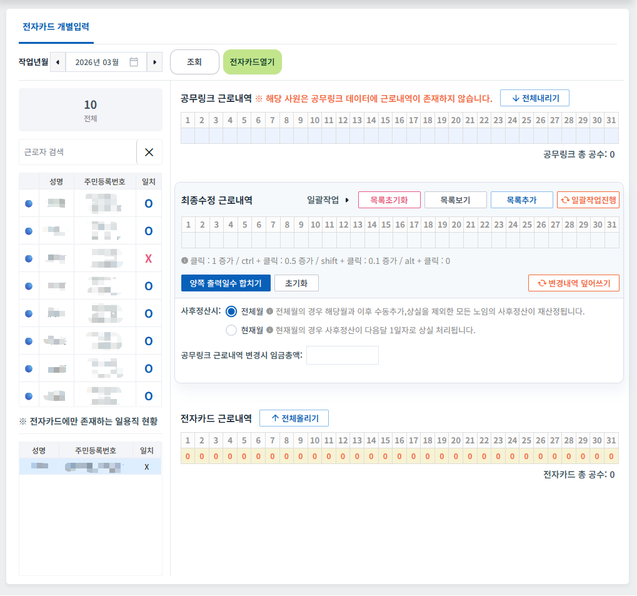The image size is (637, 596).
Task: Click 변경내역 덮어쓰기 button
Action: coord(574,283)
